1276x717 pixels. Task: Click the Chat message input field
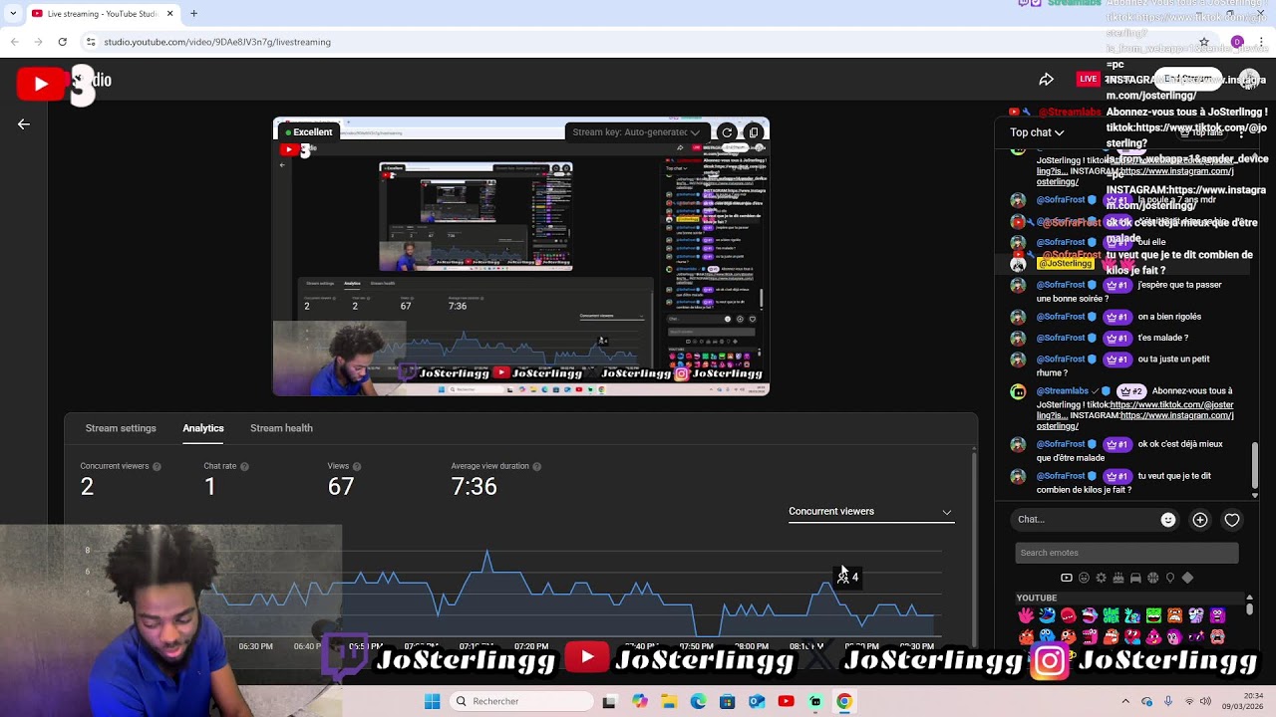coord(1084,520)
